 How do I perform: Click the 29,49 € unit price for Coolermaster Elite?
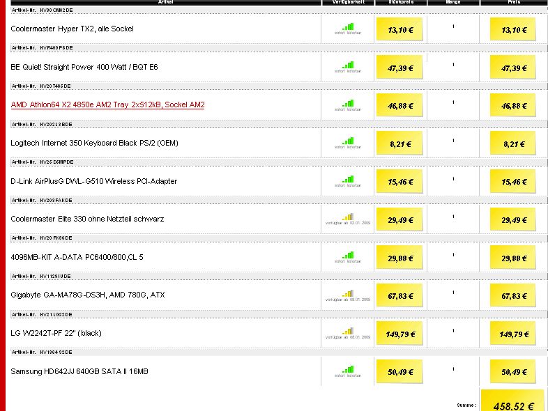click(x=399, y=219)
